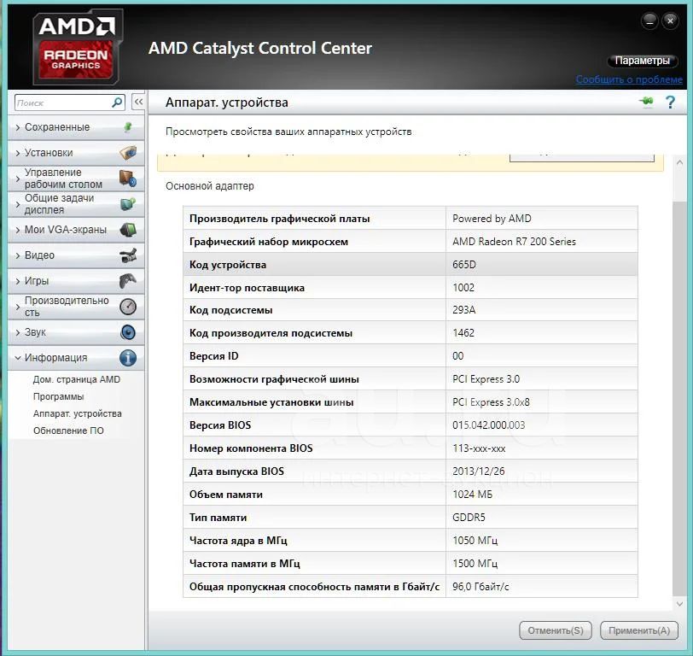Click the magnifier search icon
Image resolution: width=693 pixels, height=656 pixels.
[x=118, y=102]
